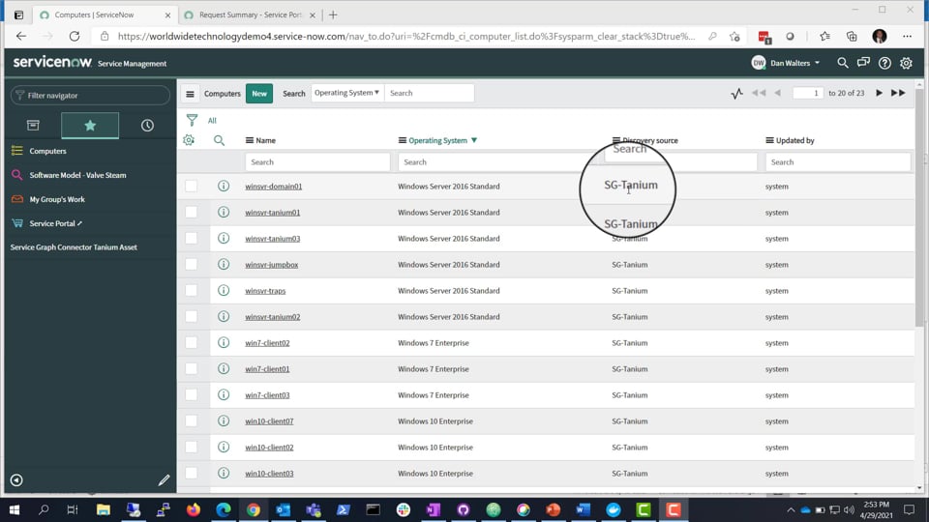Viewport: 929px width, 522px height.
Task: Select the winsvr-traps row checkbox
Action: (x=191, y=291)
